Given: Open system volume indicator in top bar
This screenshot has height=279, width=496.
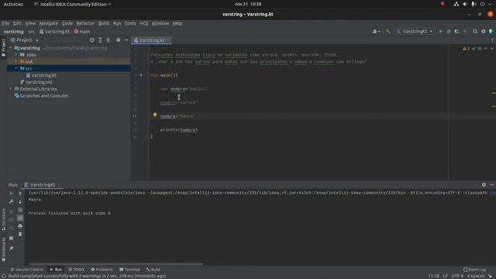Looking at the screenshot, I should (465, 4).
